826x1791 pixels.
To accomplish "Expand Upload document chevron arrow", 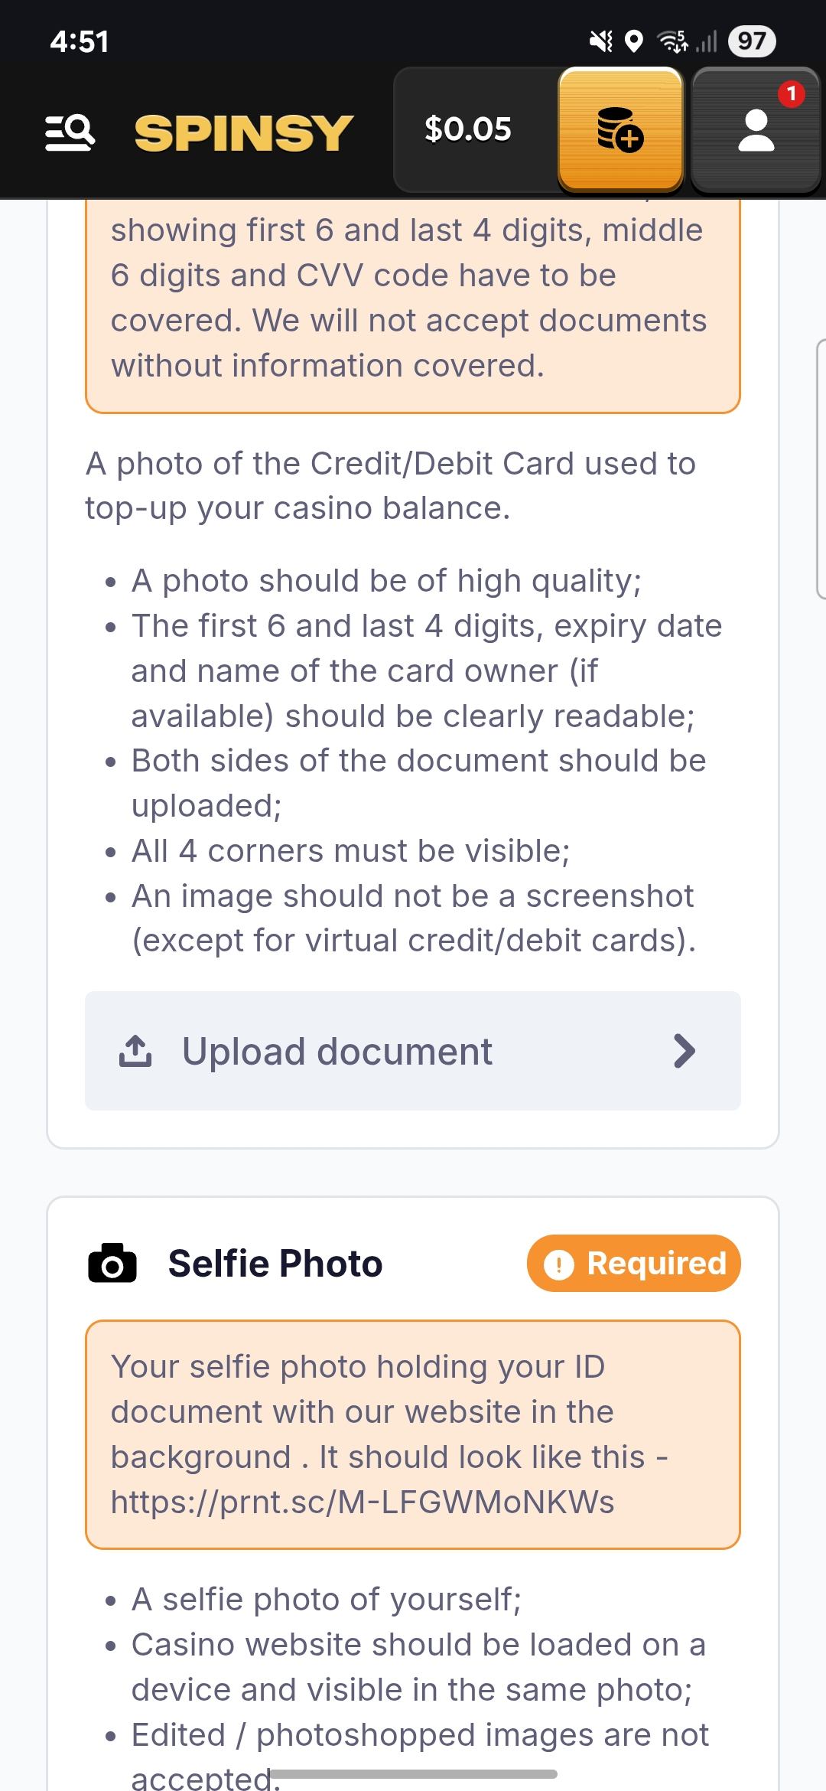I will 685,1051.
